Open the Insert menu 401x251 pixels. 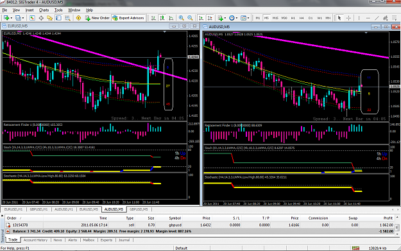pos(30,10)
